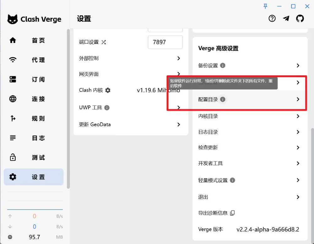Click the logs lines icon

(x=13, y=138)
